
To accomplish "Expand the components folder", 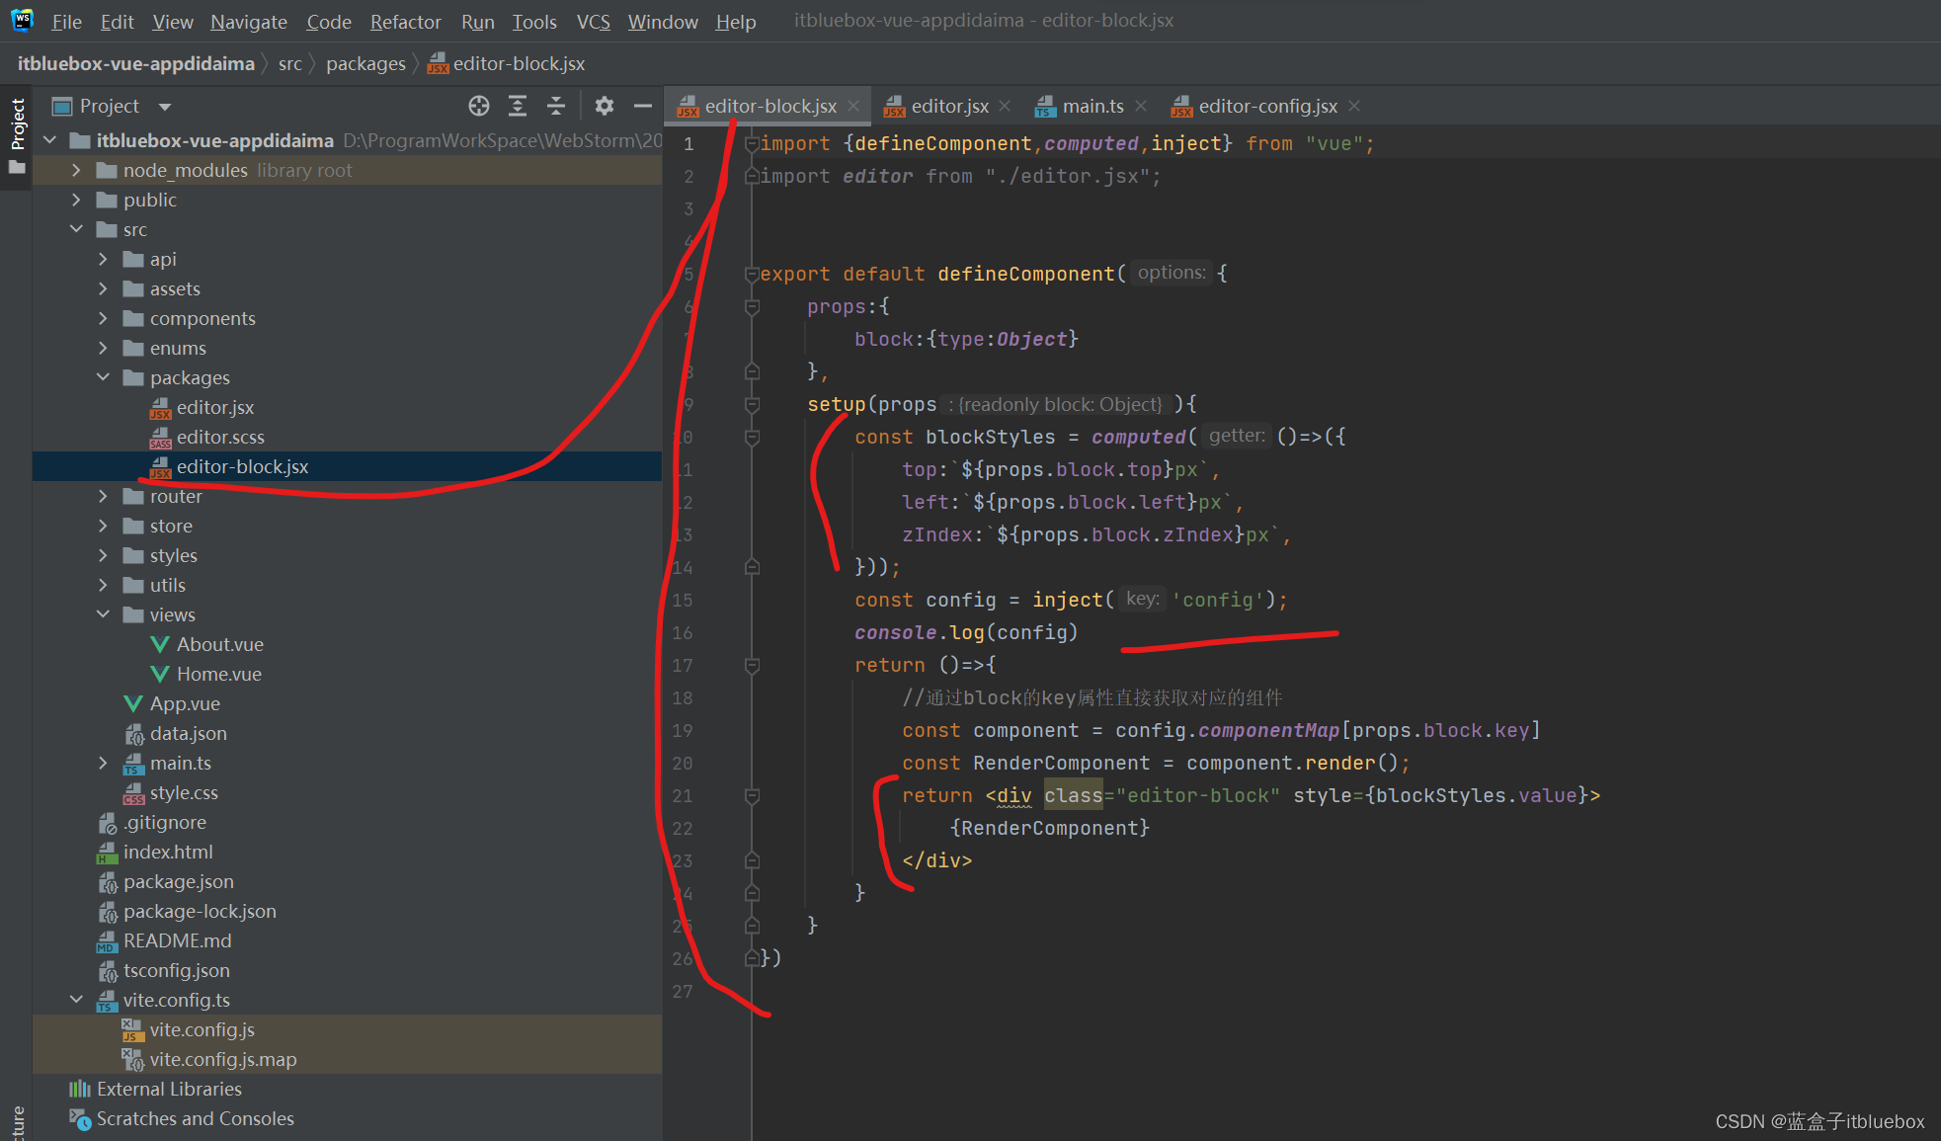I will (x=103, y=318).
